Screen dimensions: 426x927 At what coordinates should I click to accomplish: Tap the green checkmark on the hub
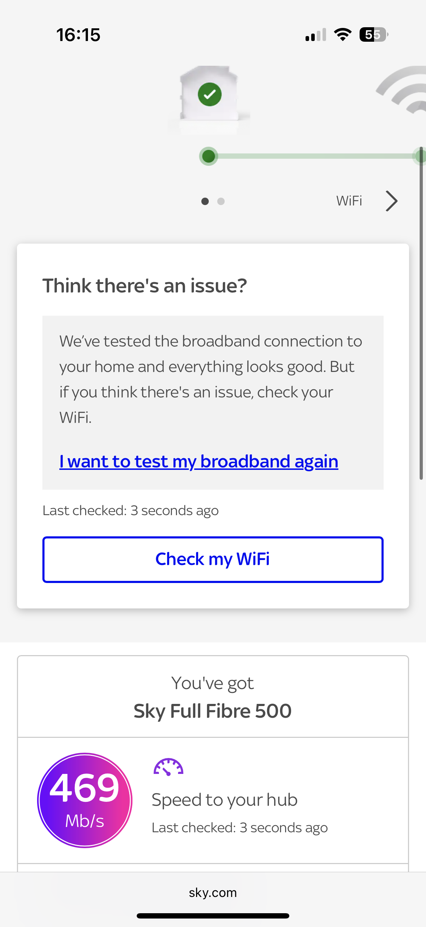click(209, 94)
